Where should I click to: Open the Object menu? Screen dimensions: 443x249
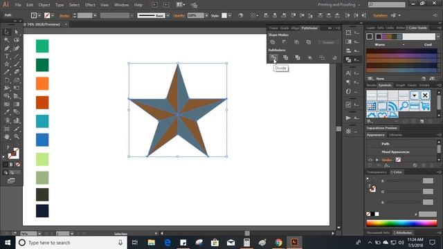tap(44, 5)
